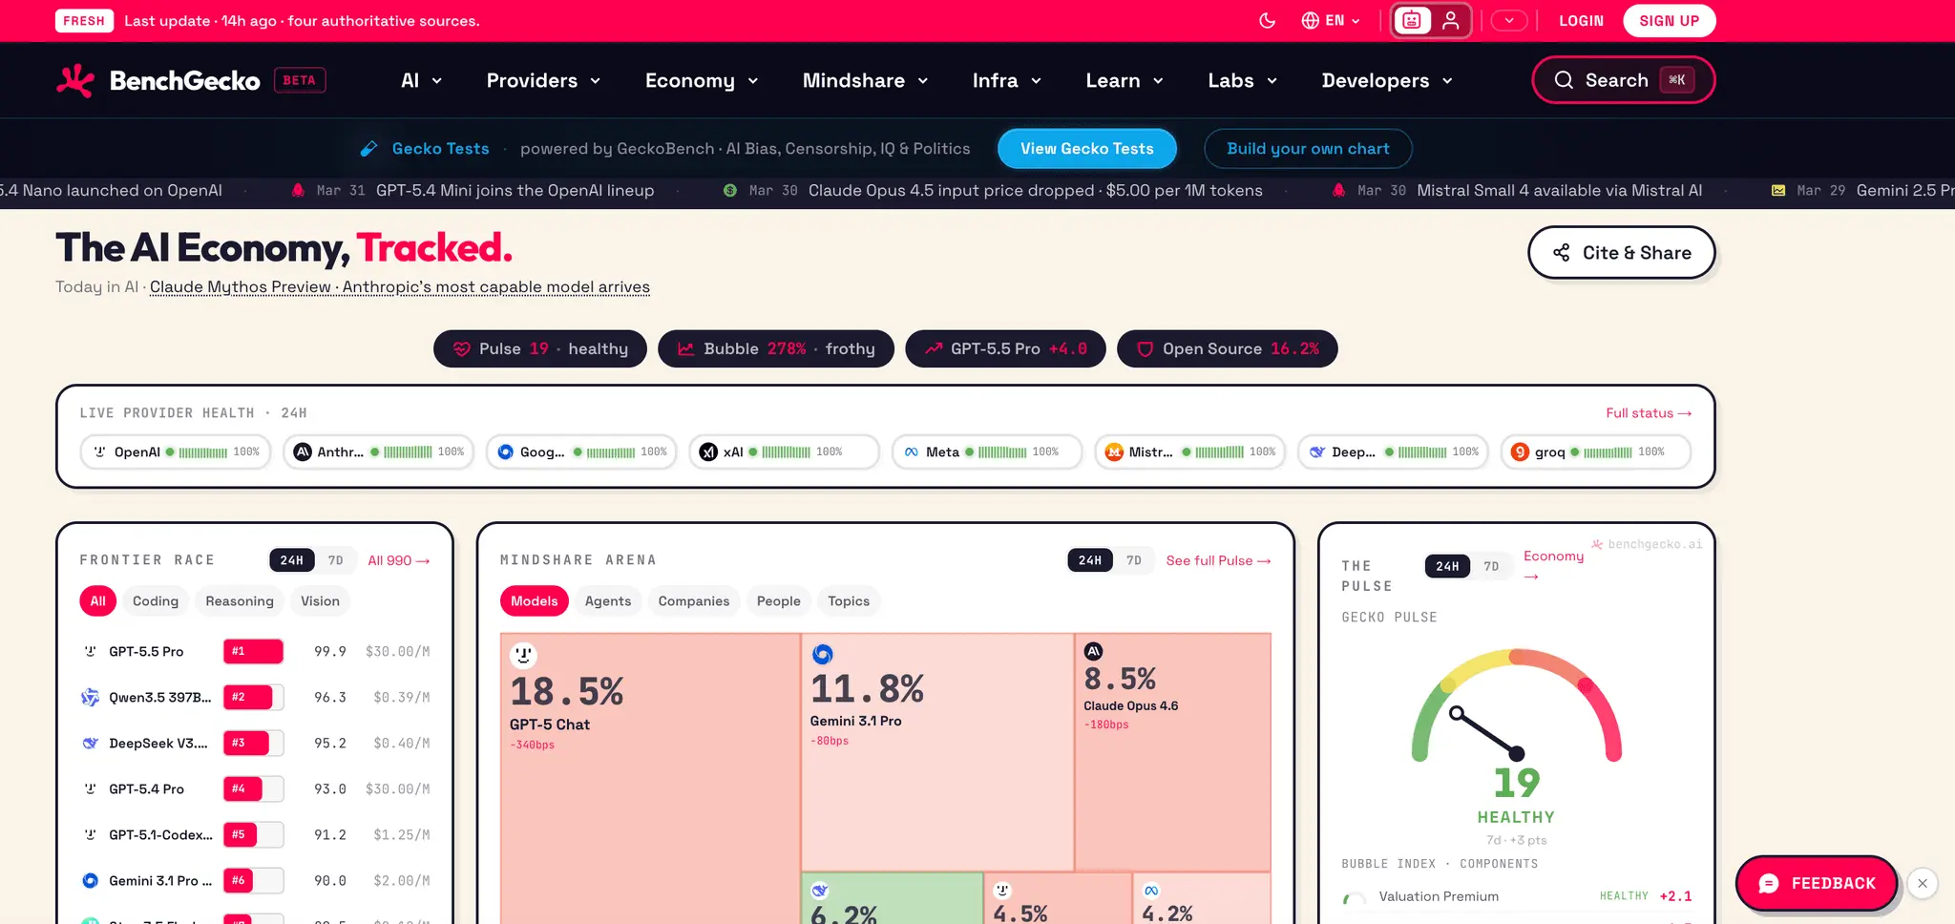Select the Reasoning filter tab
The image size is (1955, 924).
(240, 601)
